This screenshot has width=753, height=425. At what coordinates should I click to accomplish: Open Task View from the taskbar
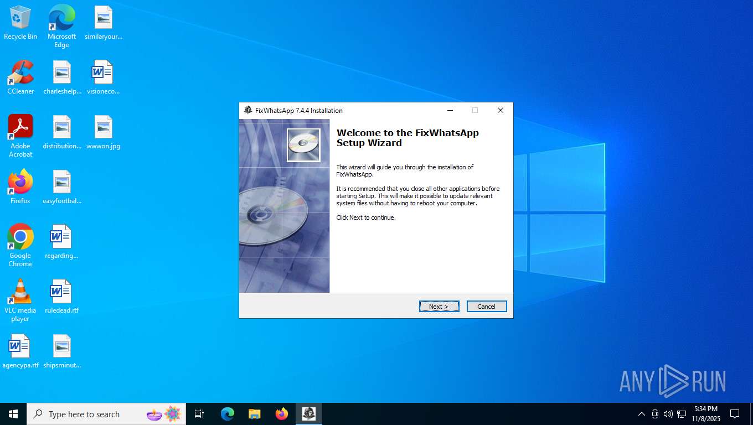199,414
